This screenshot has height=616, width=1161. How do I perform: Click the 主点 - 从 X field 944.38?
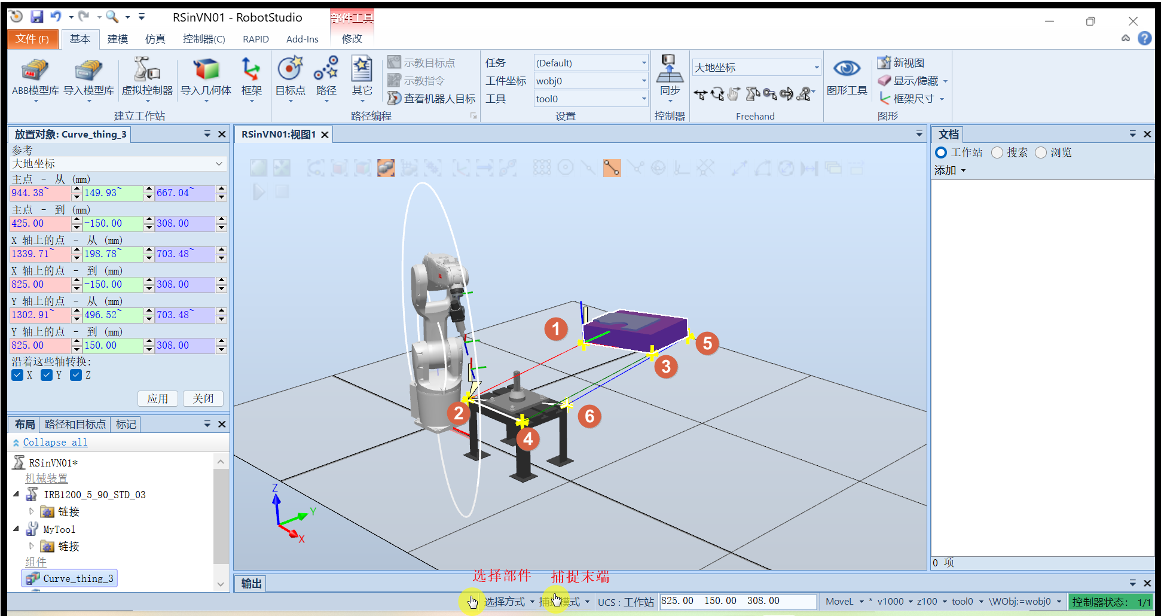point(41,193)
